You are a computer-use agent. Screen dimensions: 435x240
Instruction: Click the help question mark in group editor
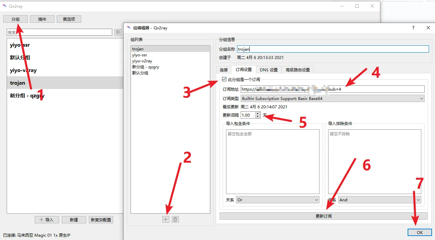[413, 28]
